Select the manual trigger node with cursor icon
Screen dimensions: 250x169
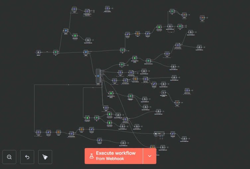pyautogui.click(x=163, y=92)
